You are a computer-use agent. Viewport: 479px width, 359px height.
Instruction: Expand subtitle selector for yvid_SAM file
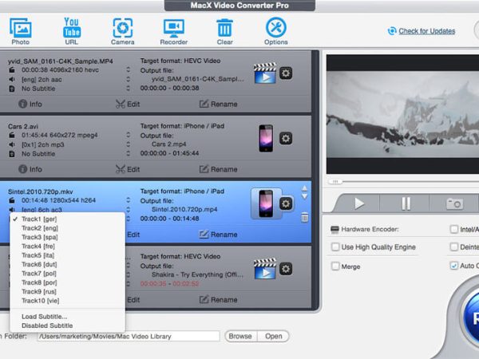tap(128, 89)
